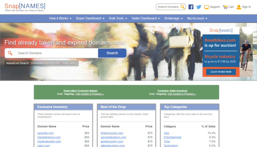
Task: Open the Technology category link
Action: [171, 145]
